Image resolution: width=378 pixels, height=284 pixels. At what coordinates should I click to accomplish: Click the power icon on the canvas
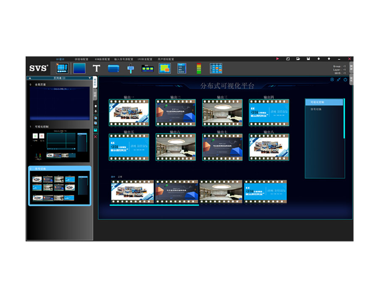[345, 80]
